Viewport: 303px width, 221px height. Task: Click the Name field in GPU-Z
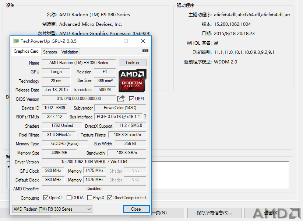click(x=79, y=63)
